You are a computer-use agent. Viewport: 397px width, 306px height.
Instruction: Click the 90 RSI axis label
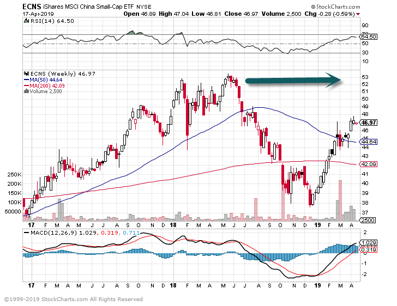click(365, 26)
